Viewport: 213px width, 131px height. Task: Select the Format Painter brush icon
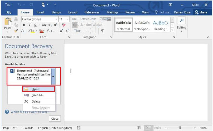(x=16, y=31)
